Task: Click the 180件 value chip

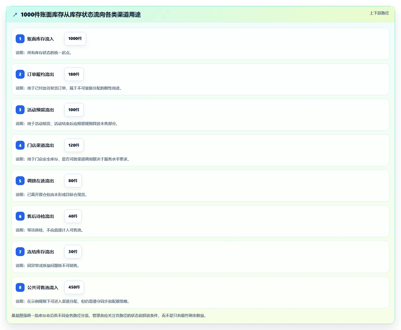Action: [x=74, y=74]
